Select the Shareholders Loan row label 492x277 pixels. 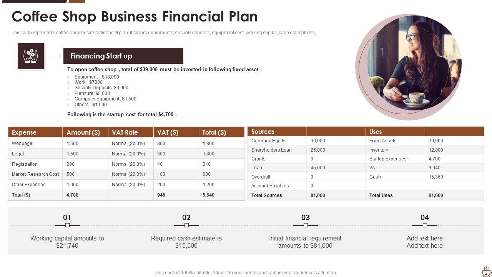click(x=271, y=150)
